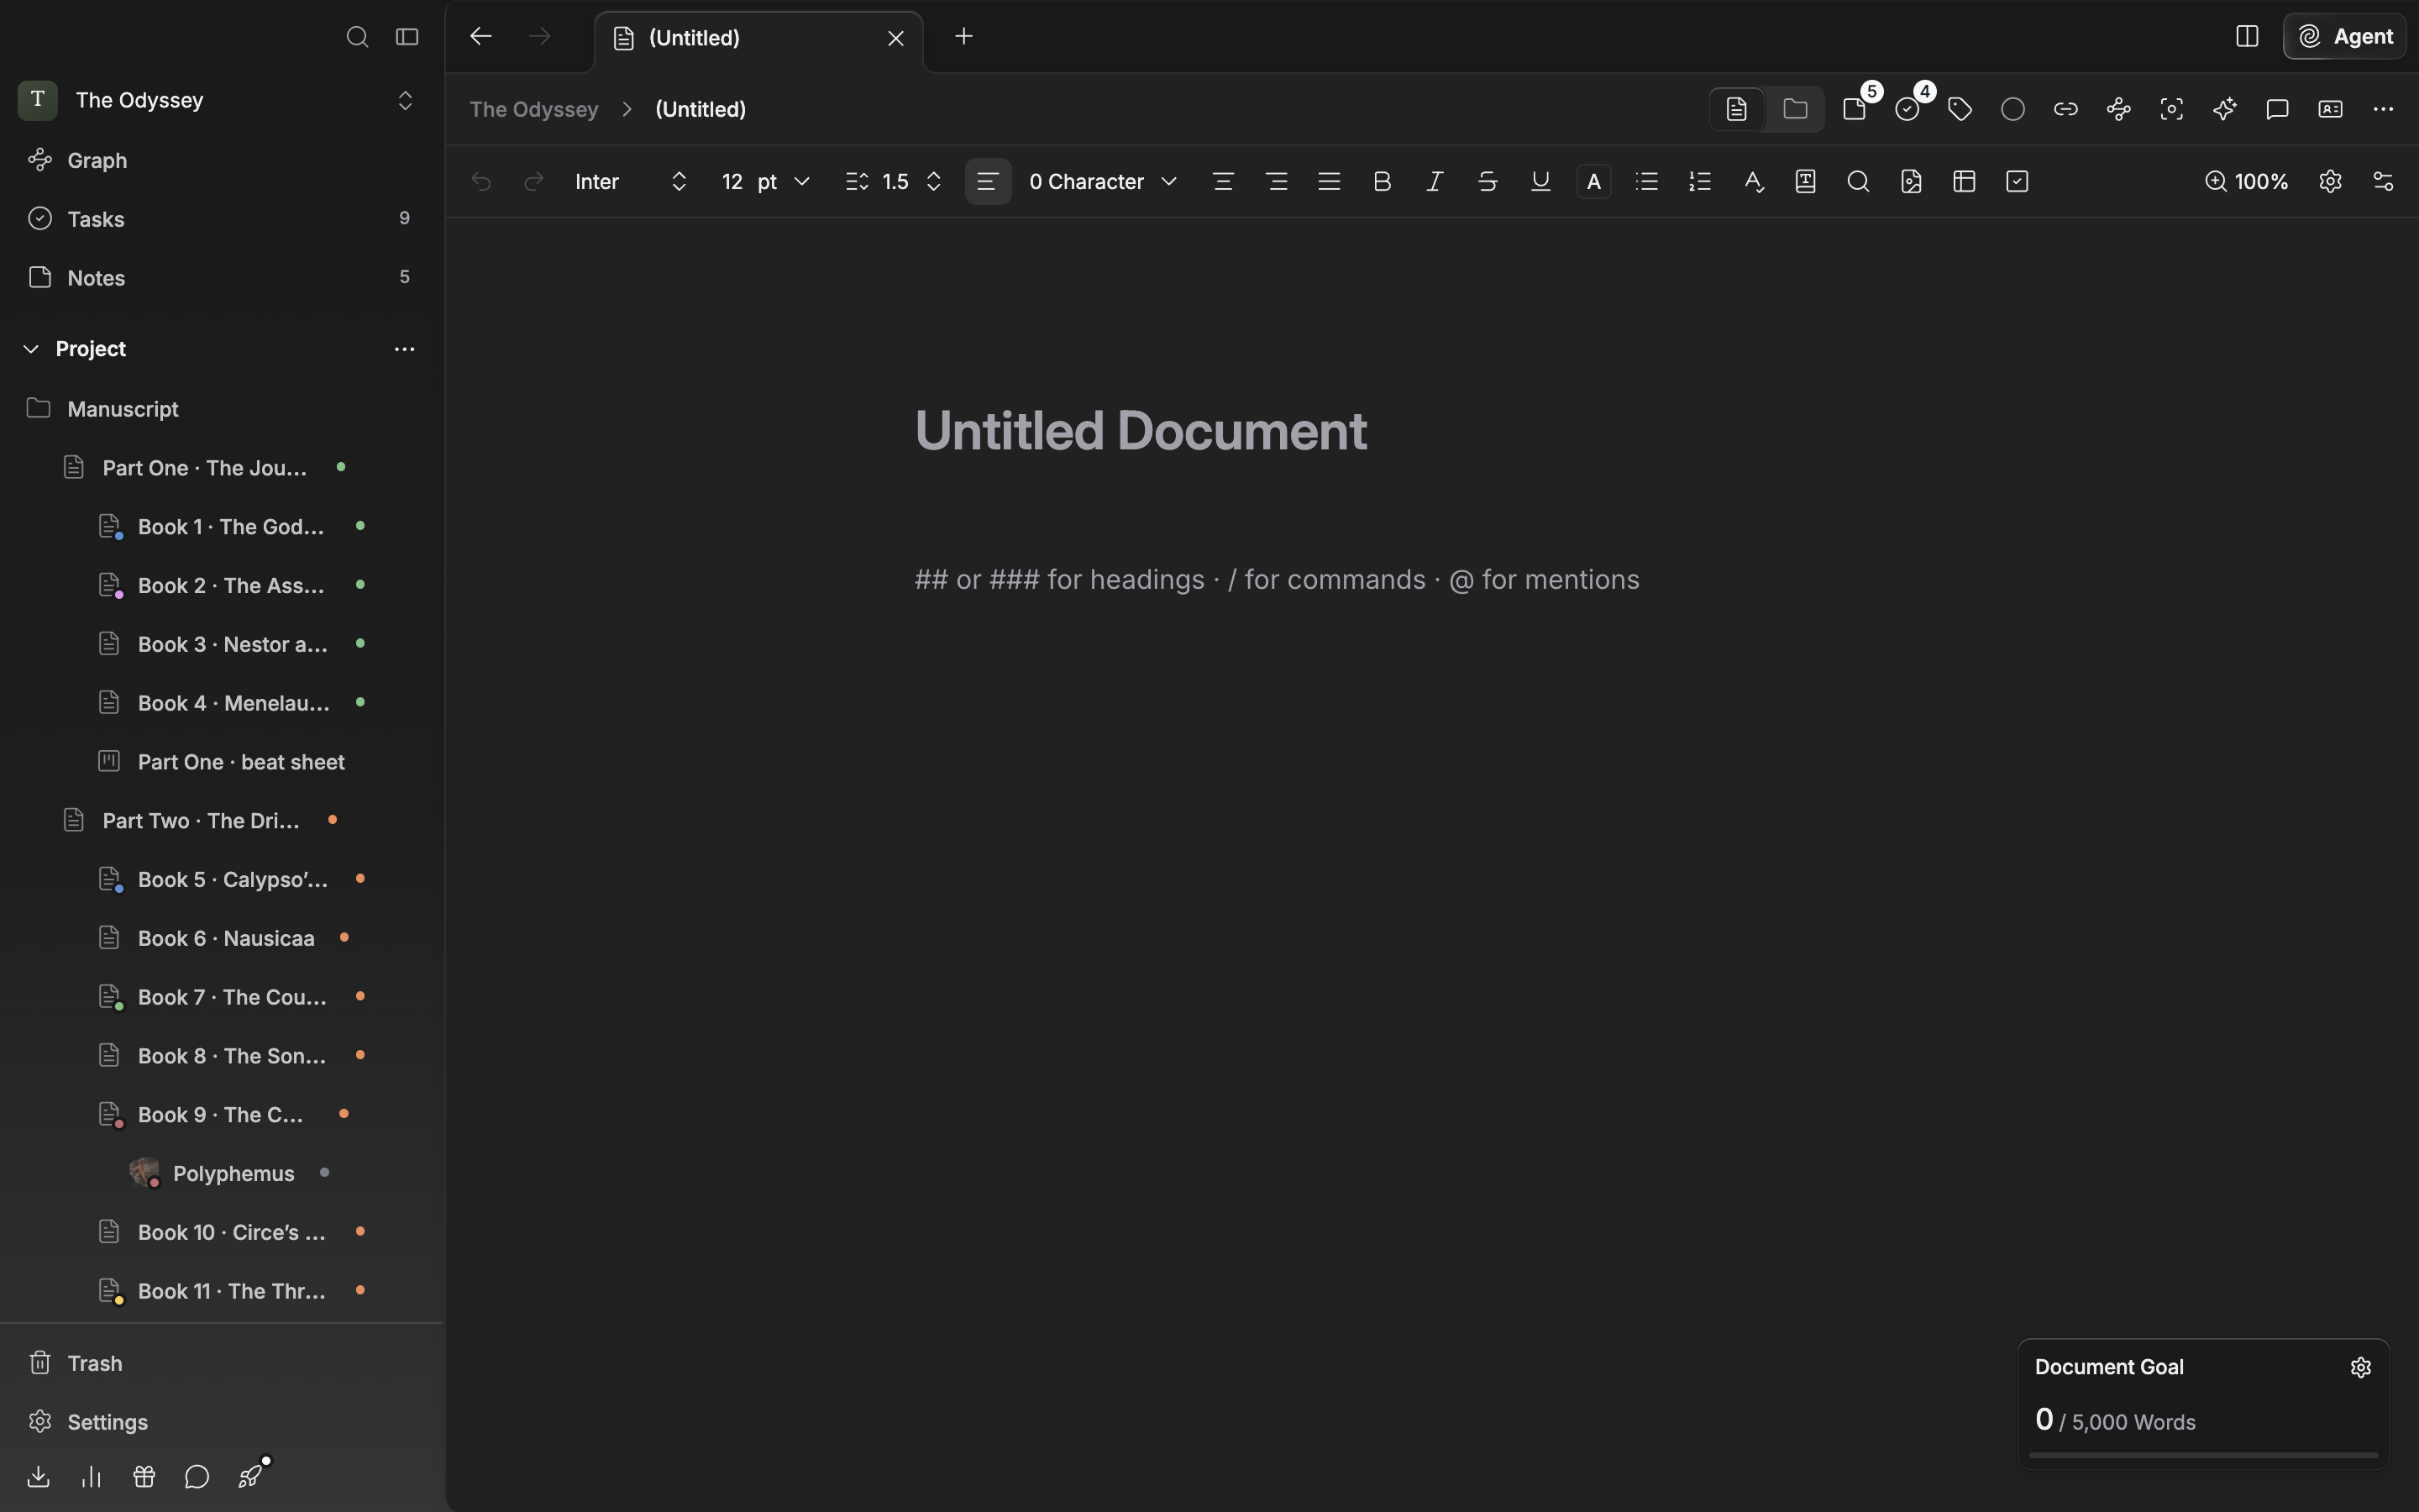Toggle the sidebar panel icon
The image size is (2419, 1512).
[407, 37]
